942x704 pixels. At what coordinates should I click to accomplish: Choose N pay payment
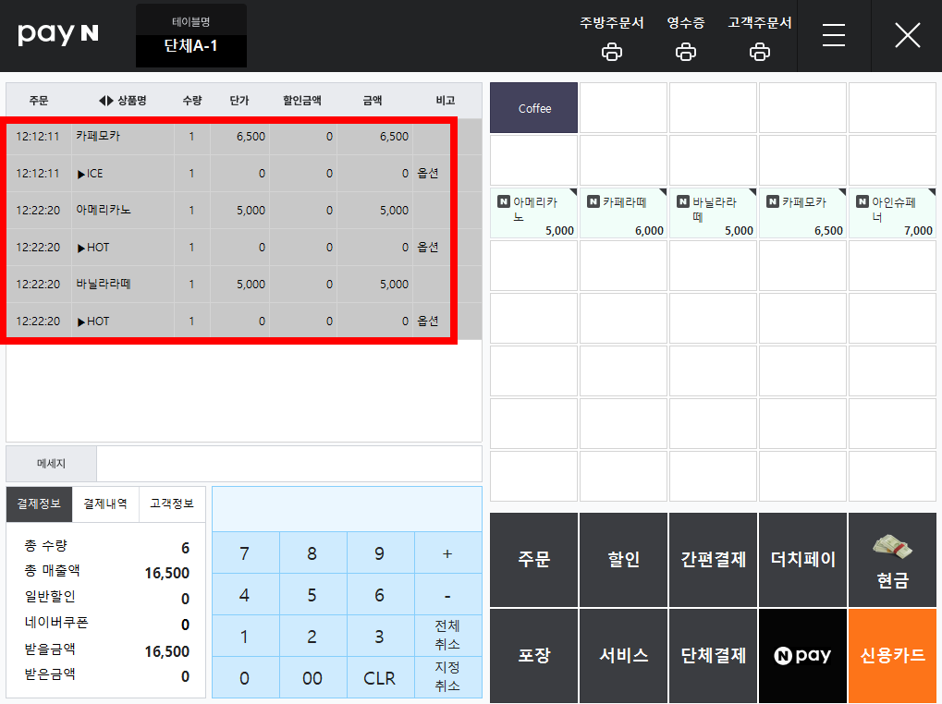click(x=802, y=655)
